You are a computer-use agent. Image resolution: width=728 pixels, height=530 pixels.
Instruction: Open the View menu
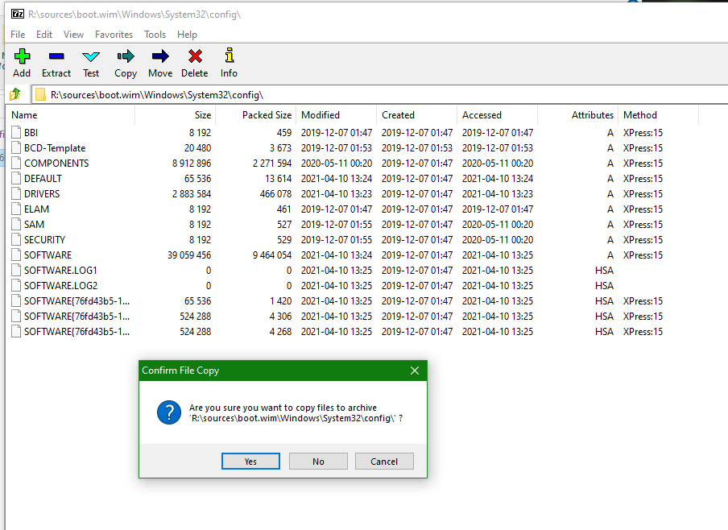73,35
